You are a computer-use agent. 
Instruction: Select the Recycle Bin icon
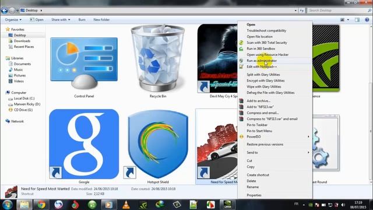(158, 58)
